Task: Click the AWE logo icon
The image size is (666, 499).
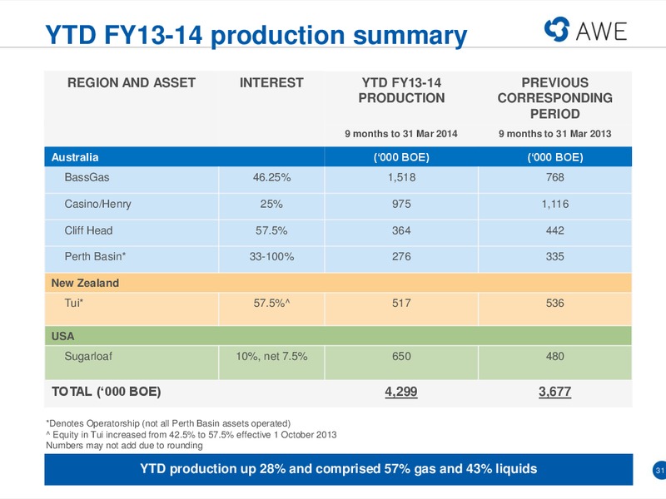Action: (556, 29)
